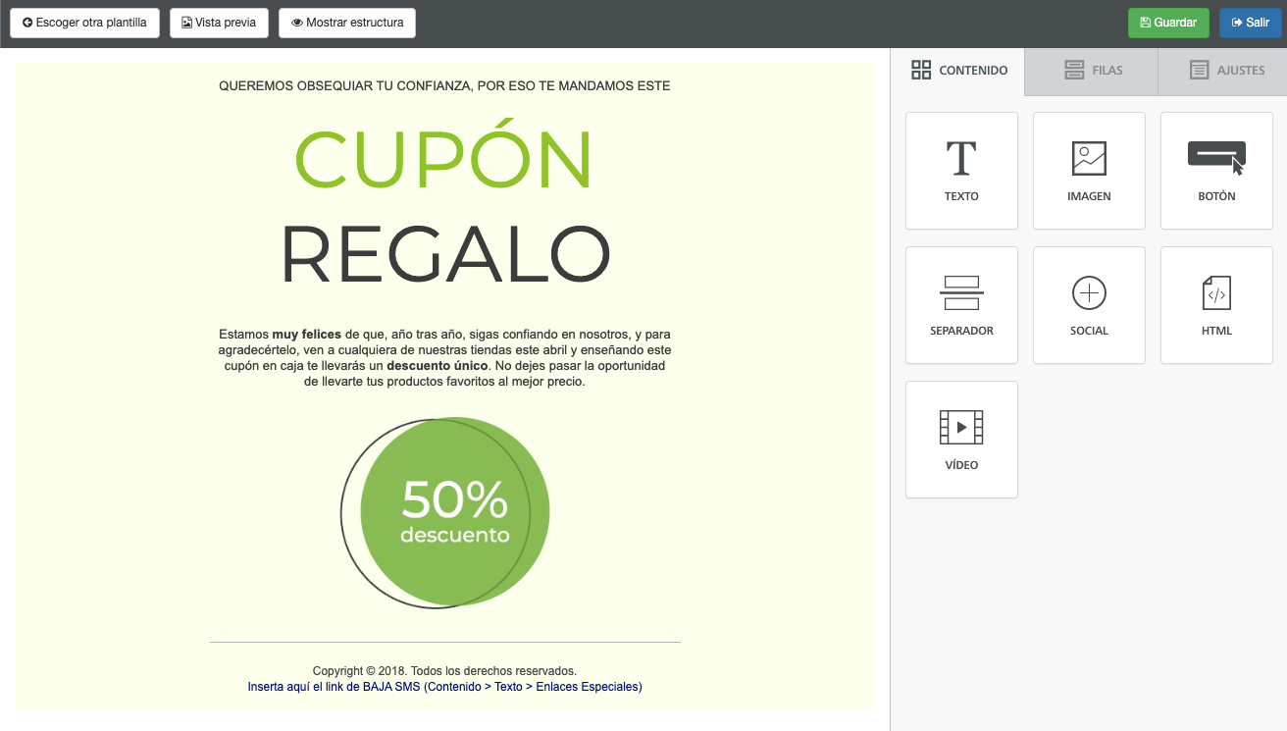Save the template with Guardar
Viewport: 1287px width, 731px height.
point(1167,22)
